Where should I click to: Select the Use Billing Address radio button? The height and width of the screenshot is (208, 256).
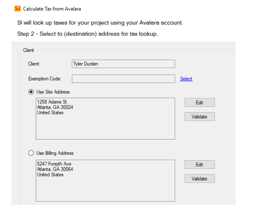click(31, 153)
